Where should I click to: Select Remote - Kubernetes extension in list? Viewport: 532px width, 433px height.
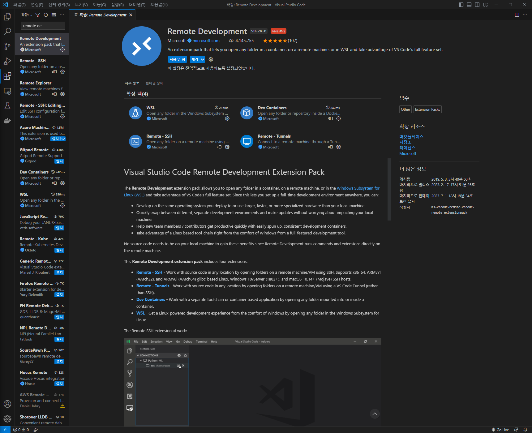[42, 244]
